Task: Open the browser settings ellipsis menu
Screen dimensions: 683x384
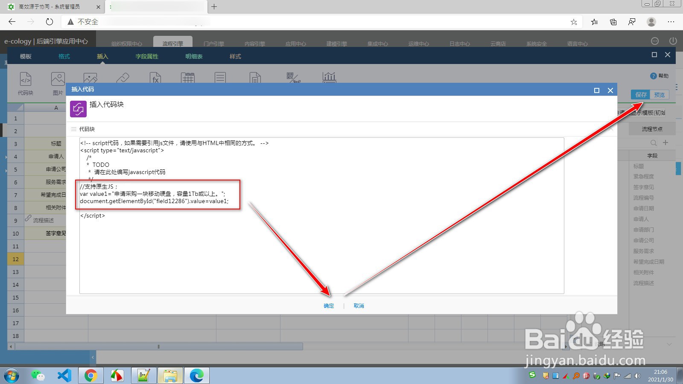Action: coord(671,22)
